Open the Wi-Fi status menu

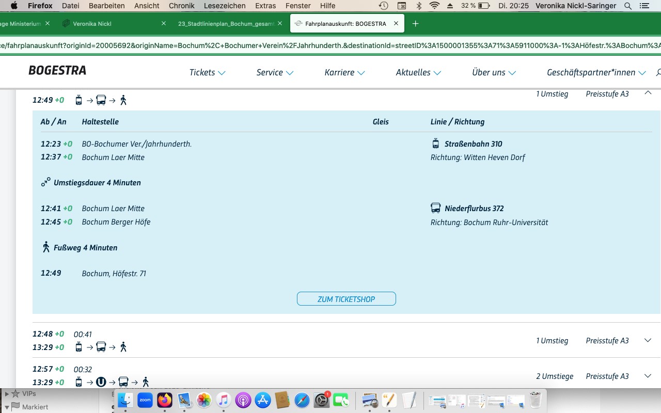(x=434, y=6)
